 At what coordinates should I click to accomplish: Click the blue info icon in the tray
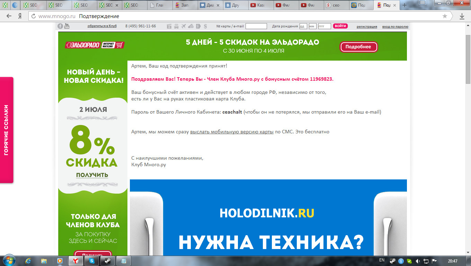(x=401, y=261)
